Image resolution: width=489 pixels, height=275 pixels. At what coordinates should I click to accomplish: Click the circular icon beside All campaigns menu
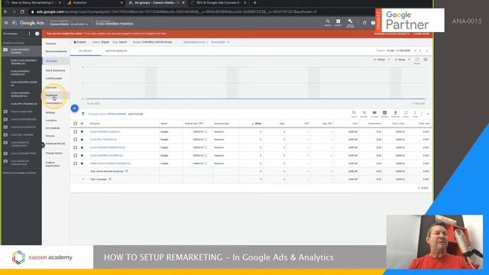point(37,34)
